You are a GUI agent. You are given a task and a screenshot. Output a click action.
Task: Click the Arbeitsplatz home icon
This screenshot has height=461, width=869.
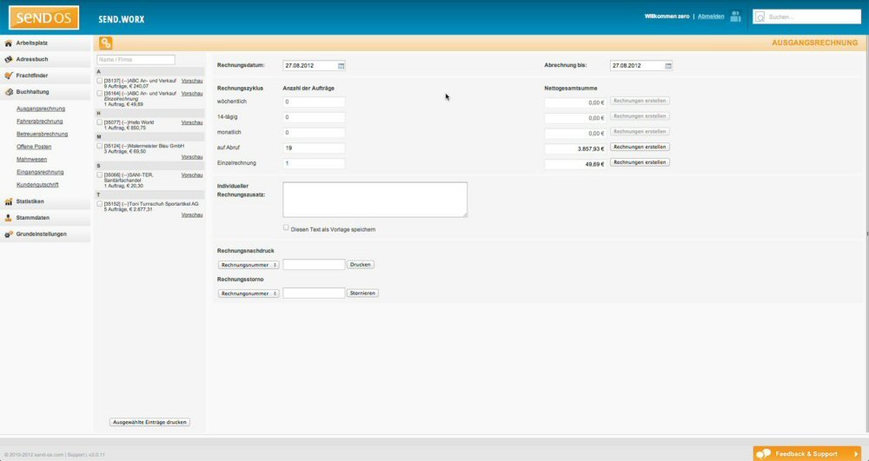click(x=8, y=43)
